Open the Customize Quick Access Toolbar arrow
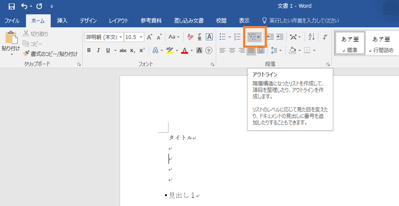399x206 pixels. (x=52, y=7)
